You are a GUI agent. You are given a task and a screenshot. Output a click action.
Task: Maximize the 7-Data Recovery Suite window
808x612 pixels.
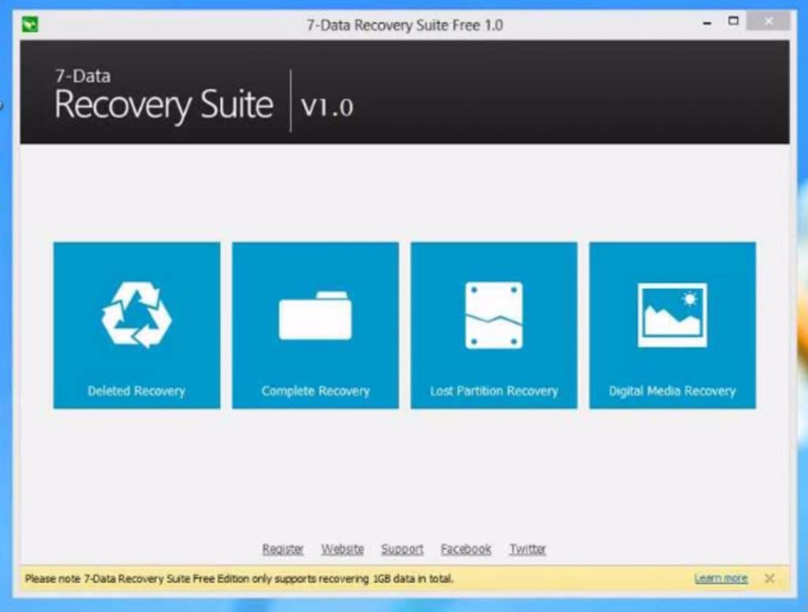[733, 21]
